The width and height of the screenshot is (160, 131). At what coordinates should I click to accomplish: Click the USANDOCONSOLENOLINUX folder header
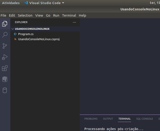(x=45, y=29)
